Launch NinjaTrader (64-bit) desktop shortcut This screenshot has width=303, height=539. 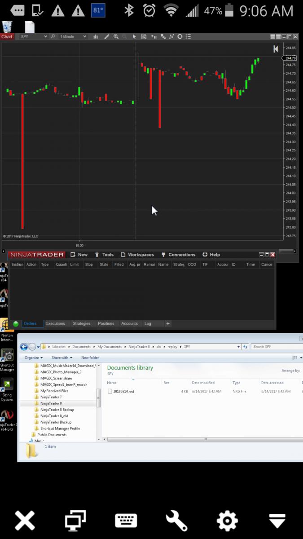tap(7, 420)
